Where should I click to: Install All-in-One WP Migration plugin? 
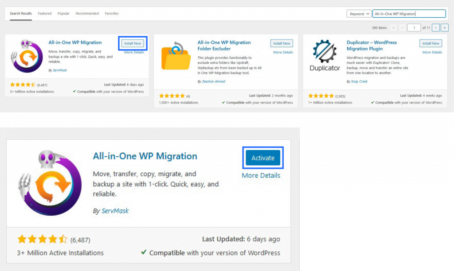133,43
